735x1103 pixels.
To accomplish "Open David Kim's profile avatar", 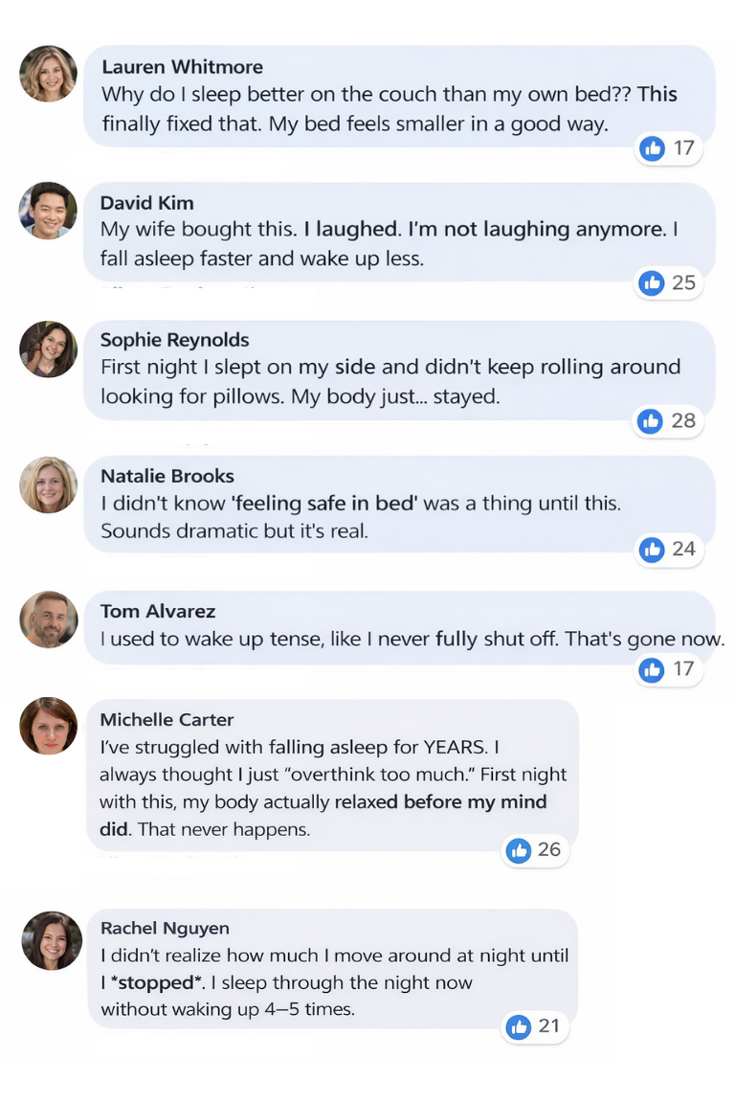I will (x=48, y=211).
